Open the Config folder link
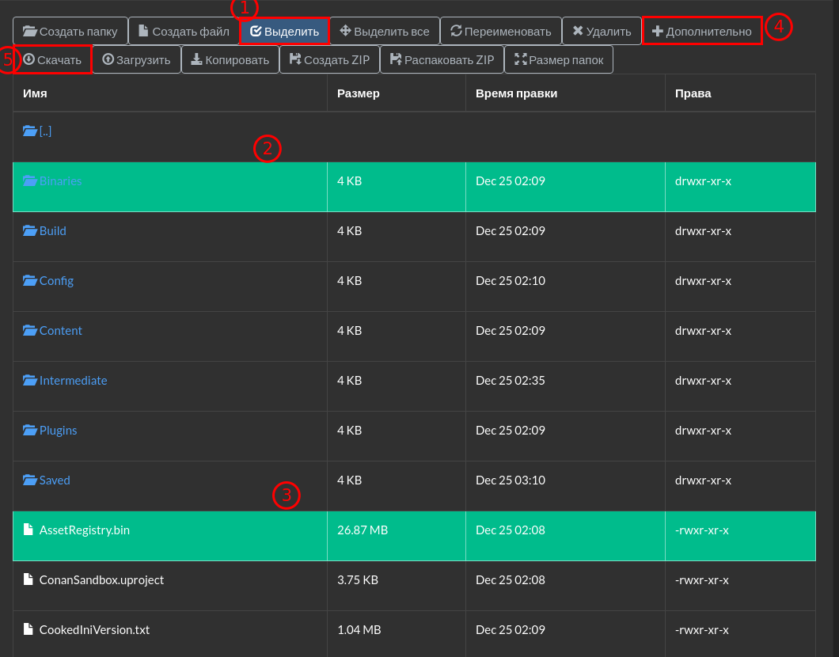839x657 pixels. pyautogui.click(x=56, y=281)
